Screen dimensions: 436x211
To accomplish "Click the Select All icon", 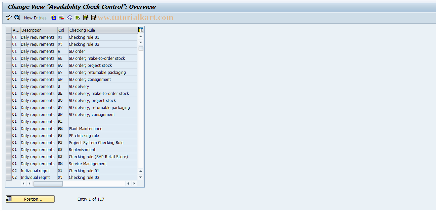I will point(78,18).
